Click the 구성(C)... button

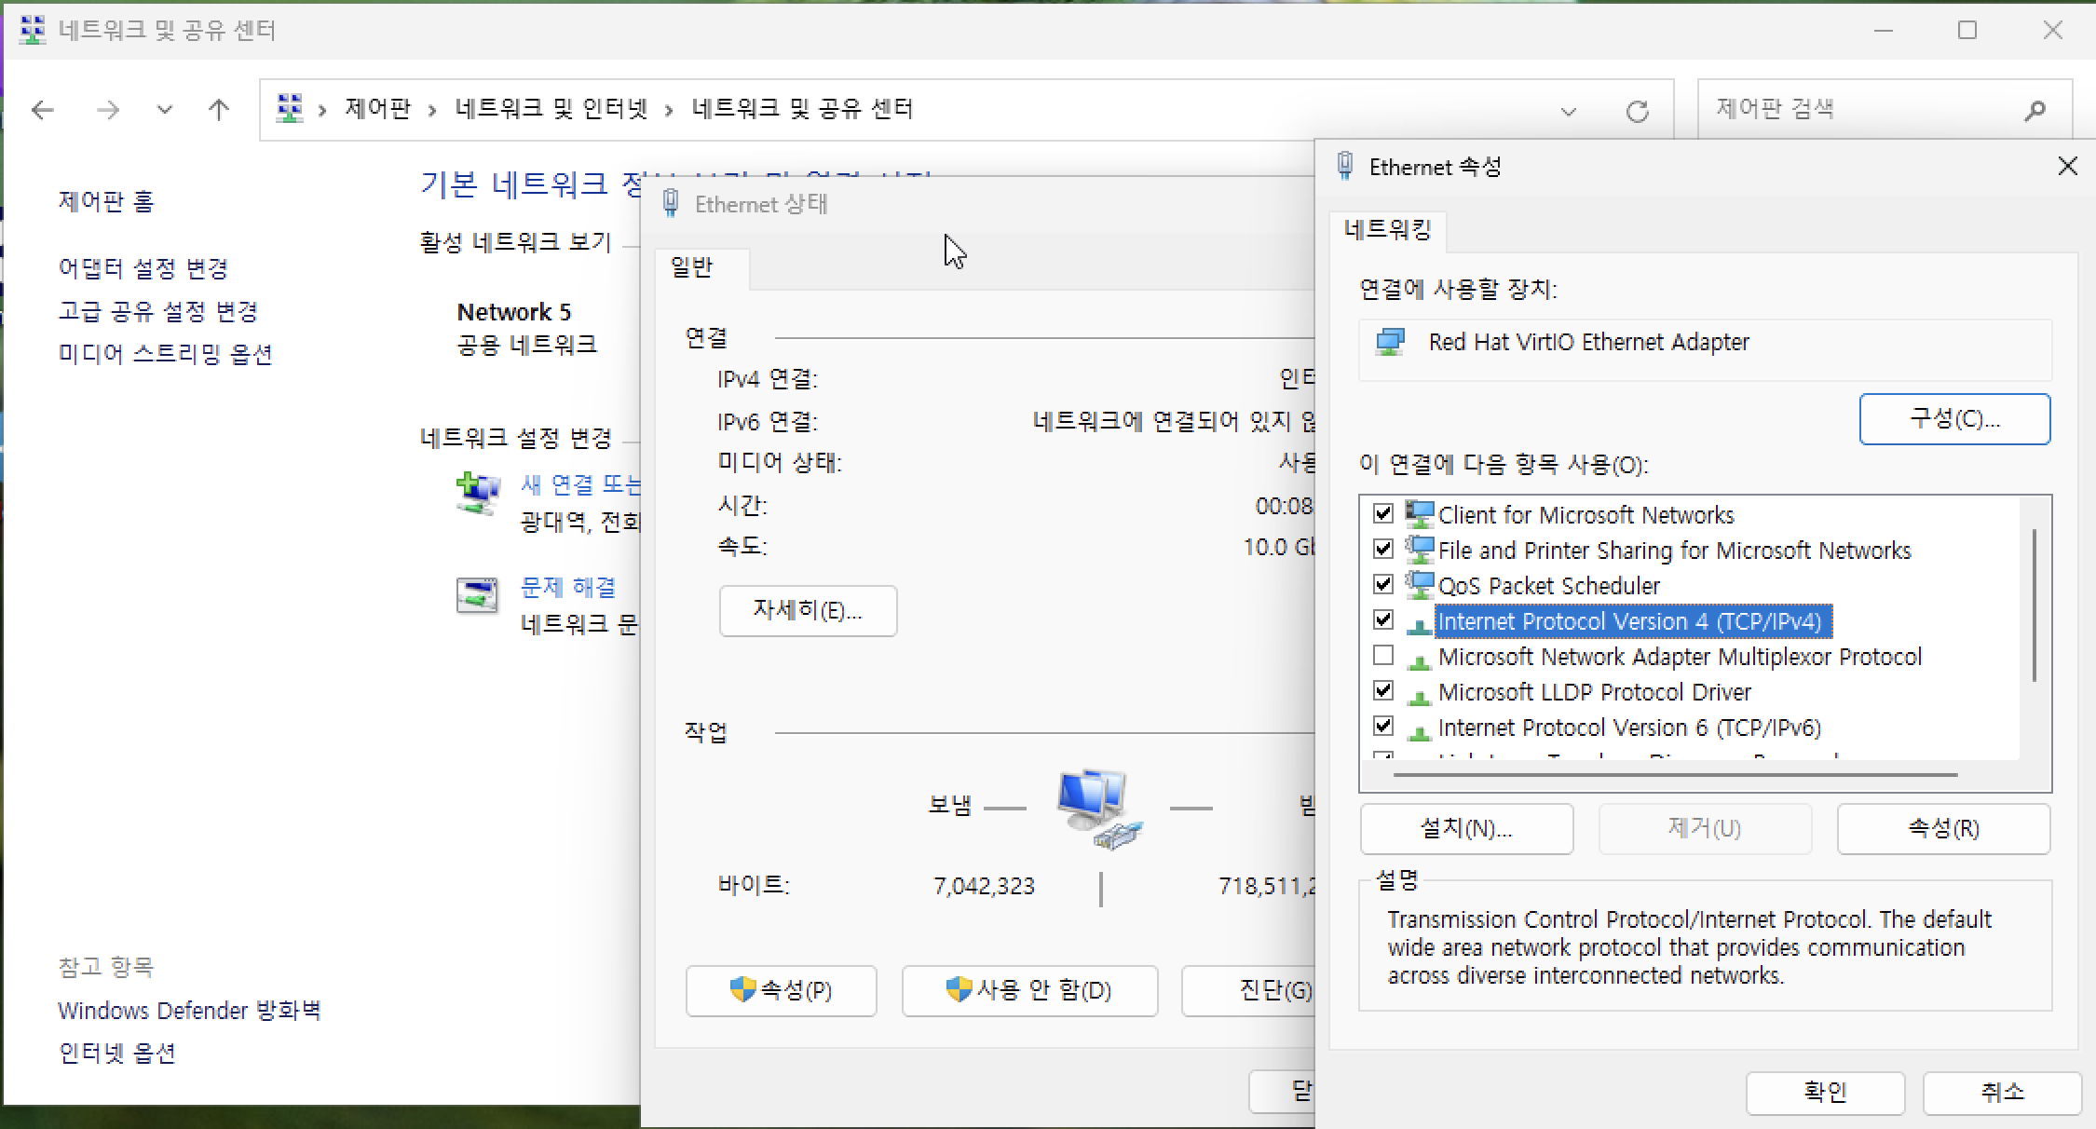click(x=1954, y=419)
